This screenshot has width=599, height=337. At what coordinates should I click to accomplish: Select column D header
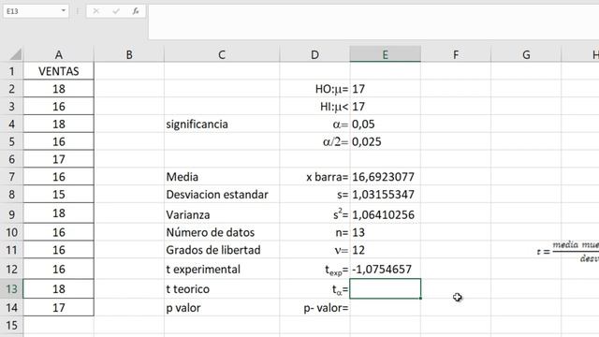[314, 54]
